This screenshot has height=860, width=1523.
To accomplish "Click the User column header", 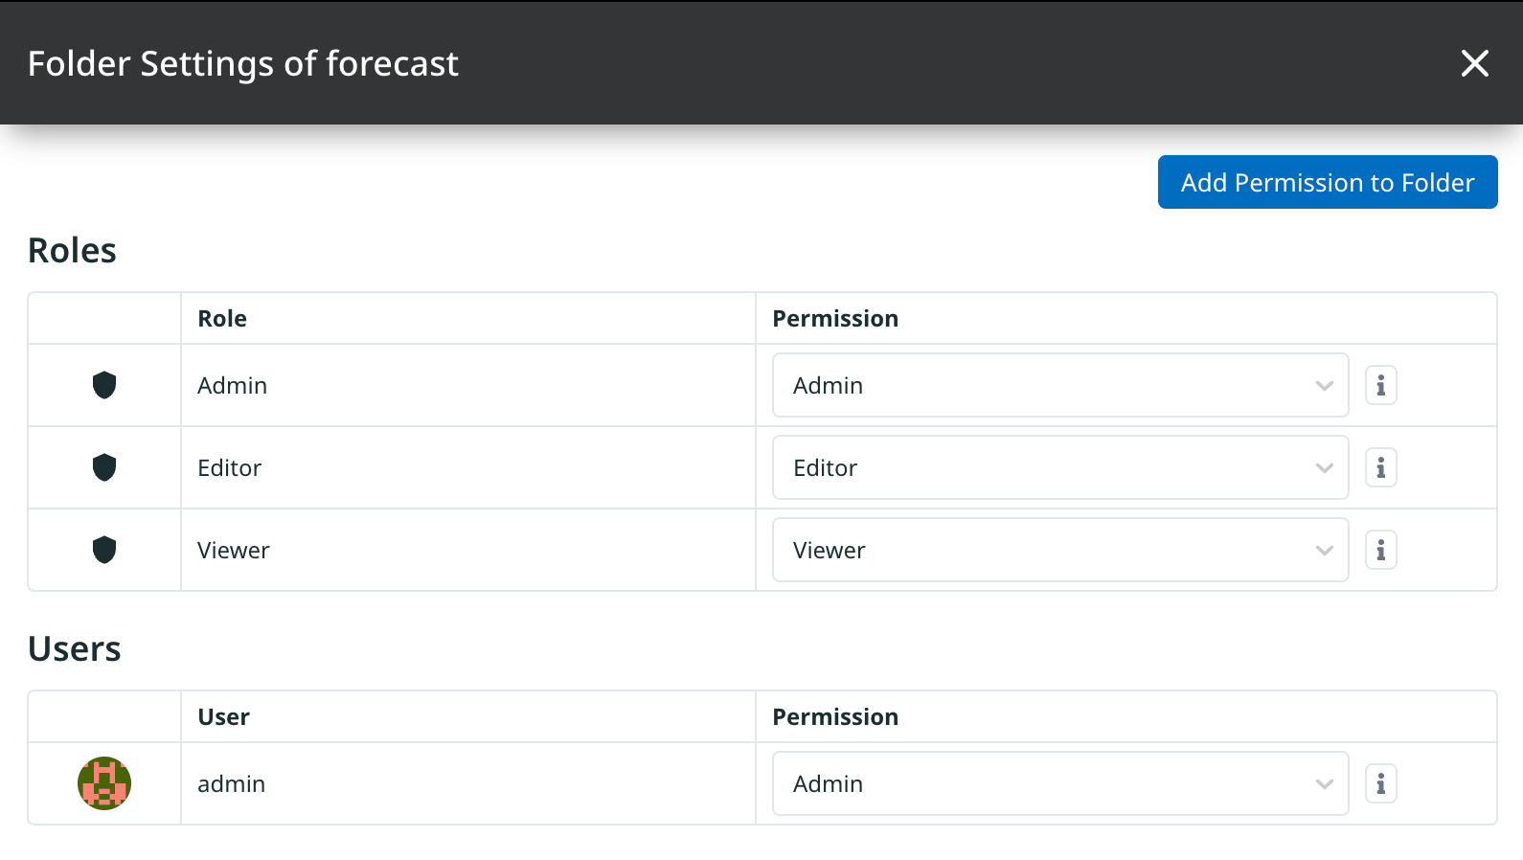I will [x=223, y=716].
